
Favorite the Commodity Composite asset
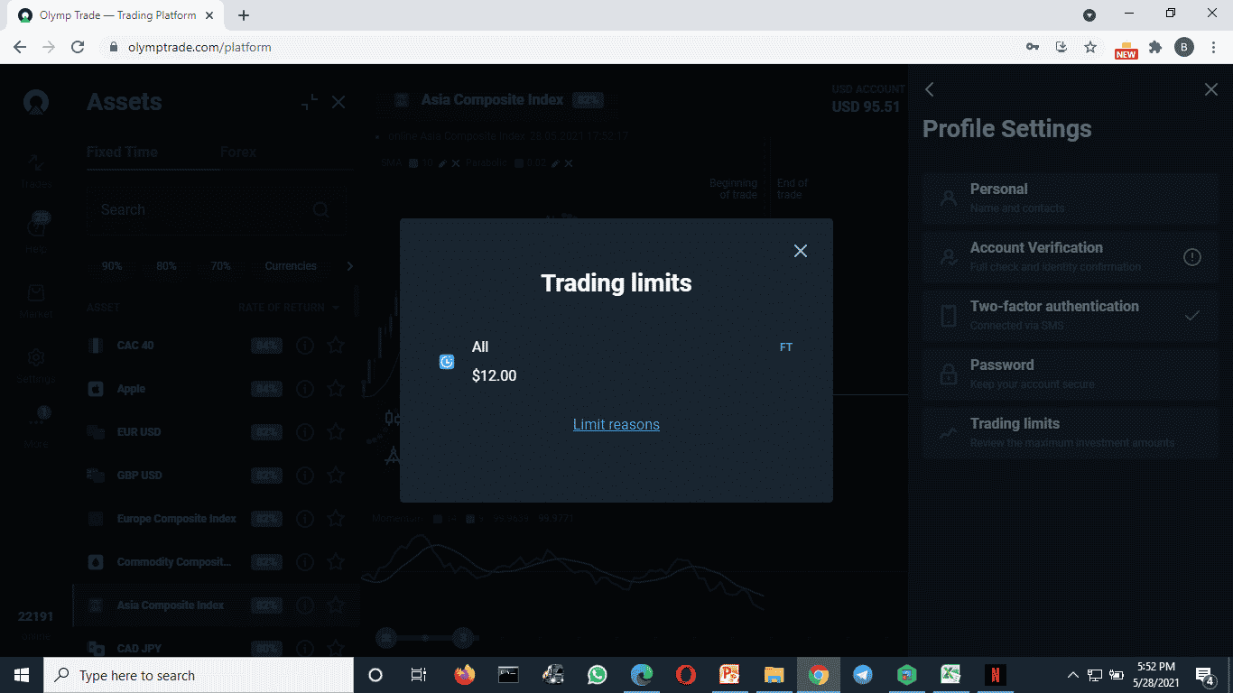click(x=336, y=561)
